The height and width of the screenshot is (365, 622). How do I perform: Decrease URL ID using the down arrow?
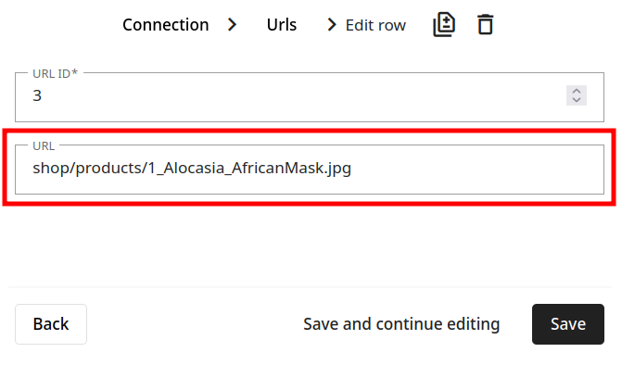pos(577,100)
